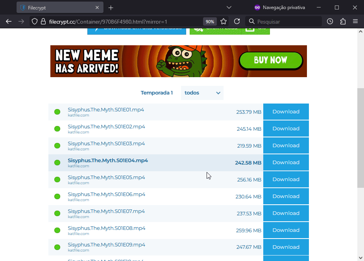Download episode S01E02 file
The width and height of the screenshot is (364, 261).
[x=286, y=129]
